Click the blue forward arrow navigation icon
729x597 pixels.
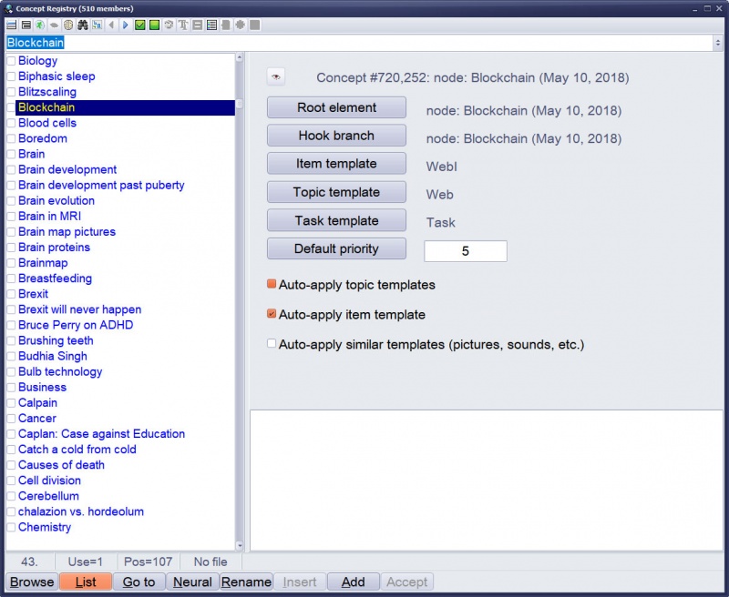tap(126, 25)
